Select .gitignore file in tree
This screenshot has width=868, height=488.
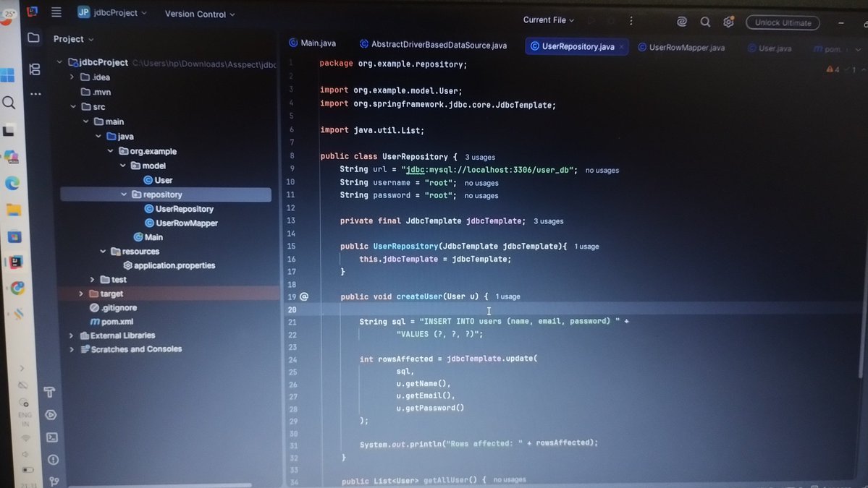(x=114, y=308)
